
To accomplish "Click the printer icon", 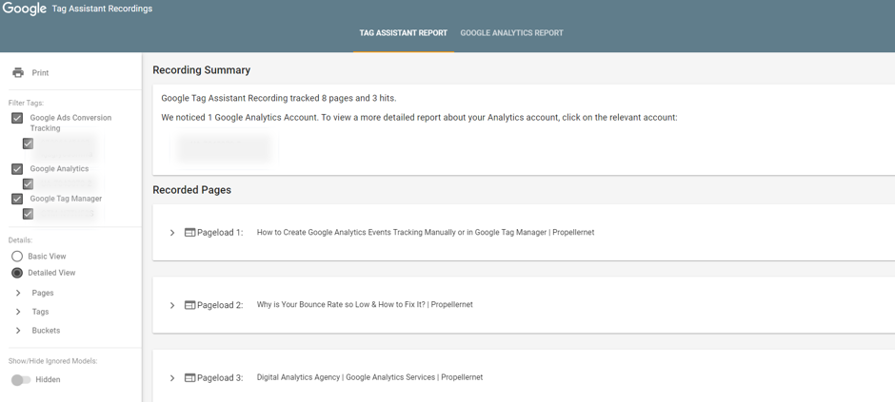I will 18,73.
